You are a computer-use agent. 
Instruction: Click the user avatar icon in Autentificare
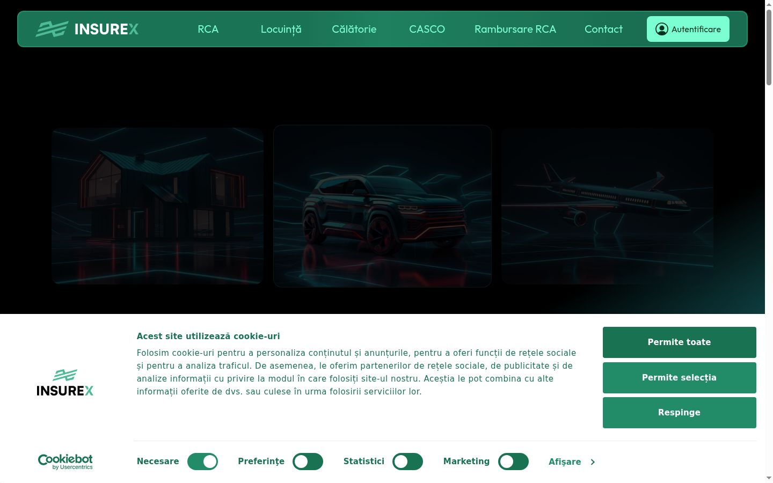pyautogui.click(x=662, y=29)
